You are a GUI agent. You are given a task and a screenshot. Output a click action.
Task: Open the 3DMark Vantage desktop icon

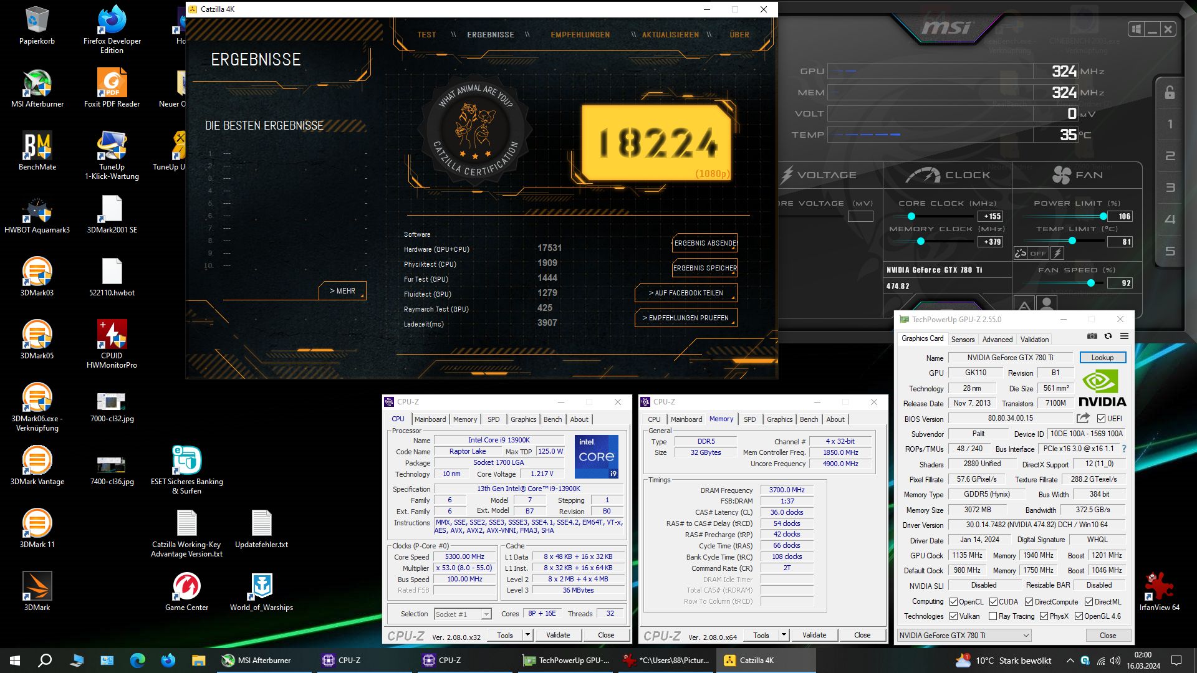(37, 466)
